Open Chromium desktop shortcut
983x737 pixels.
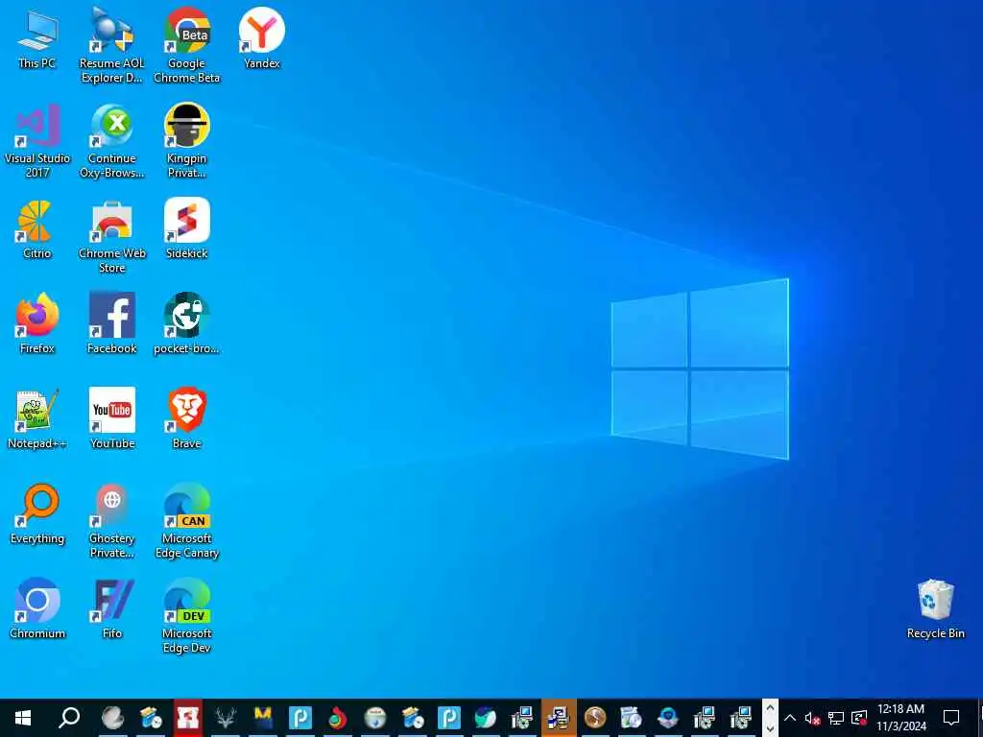pyautogui.click(x=37, y=609)
